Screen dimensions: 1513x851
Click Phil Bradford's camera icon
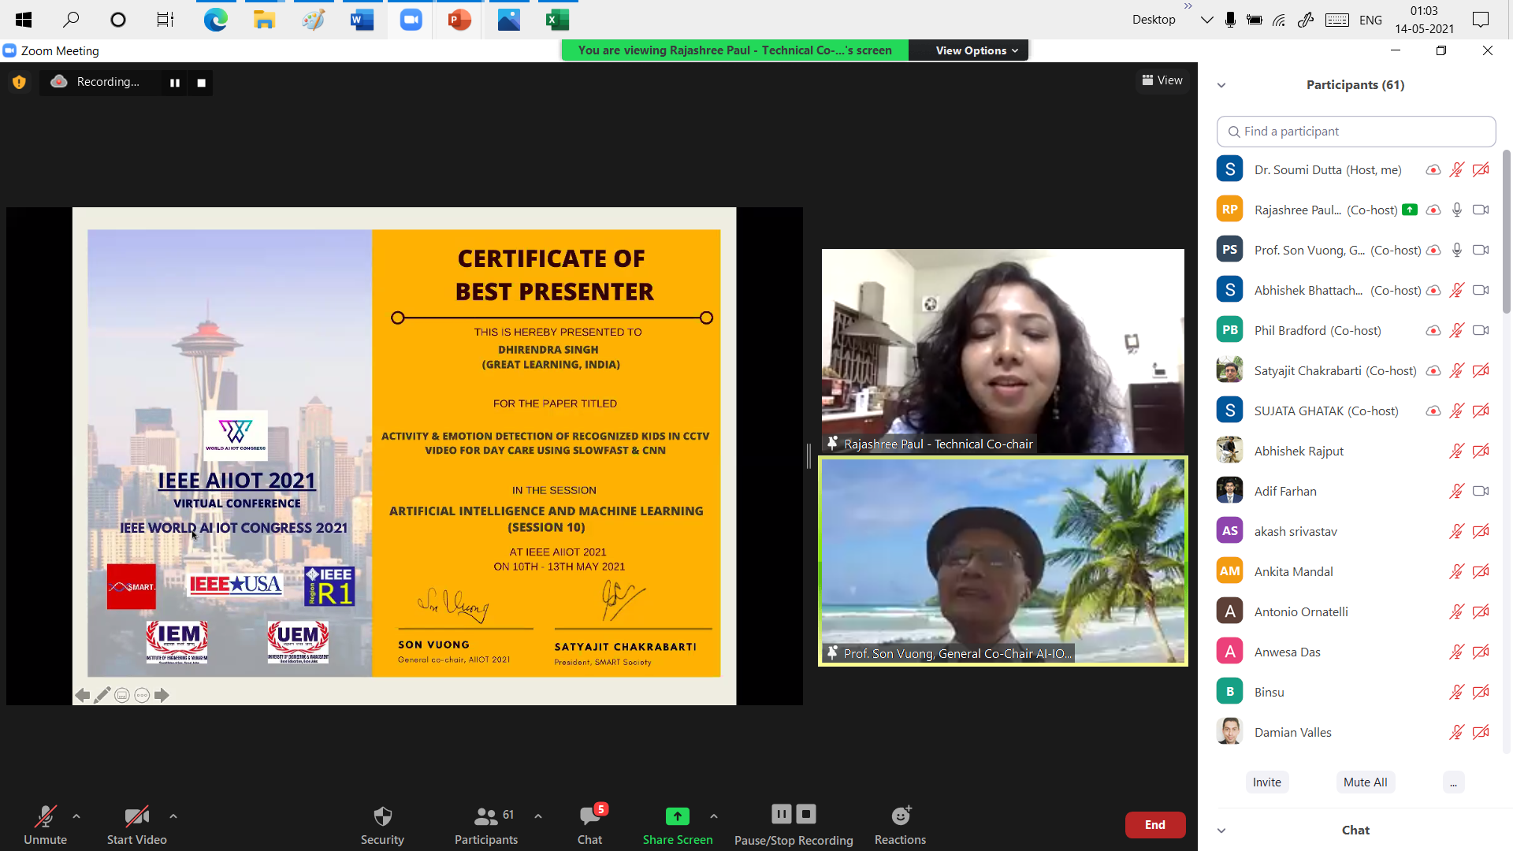1481,331
